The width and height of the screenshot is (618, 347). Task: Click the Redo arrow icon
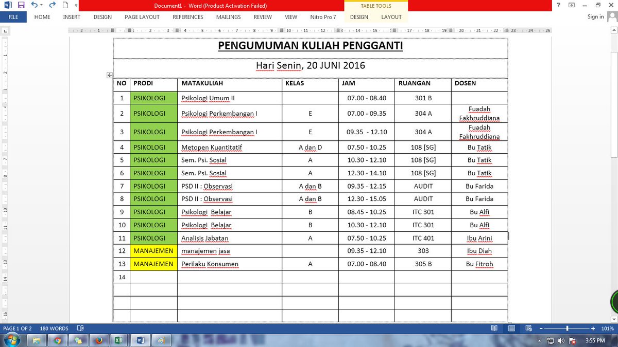[x=51, y=5]
